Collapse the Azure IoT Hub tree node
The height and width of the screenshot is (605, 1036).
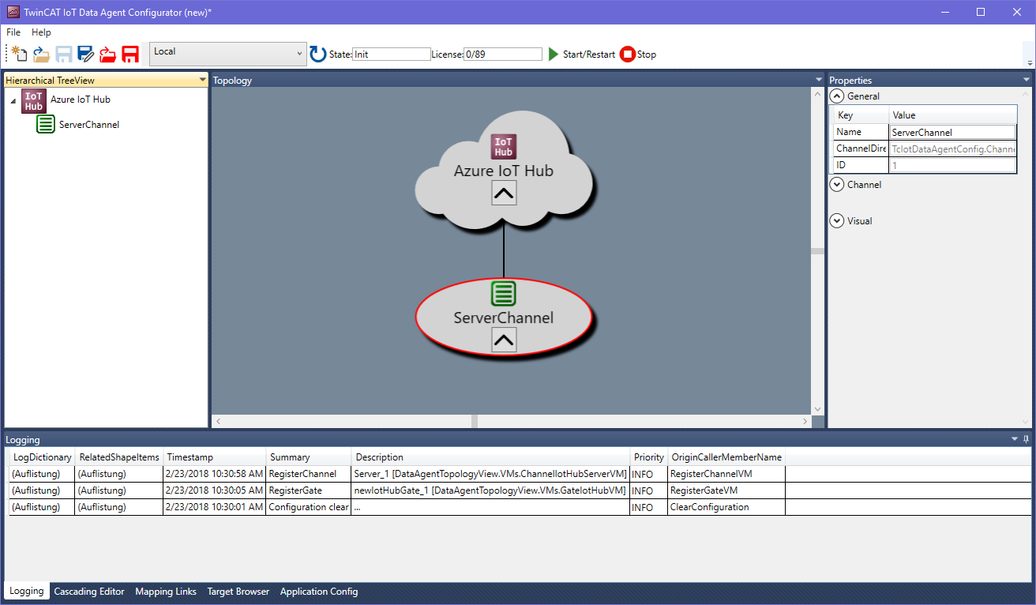pos(13,101)
